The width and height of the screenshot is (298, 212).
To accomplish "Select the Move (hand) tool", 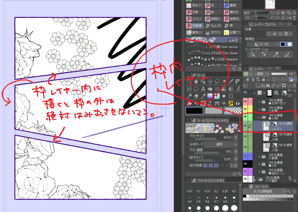I will [x=196, y=82].
